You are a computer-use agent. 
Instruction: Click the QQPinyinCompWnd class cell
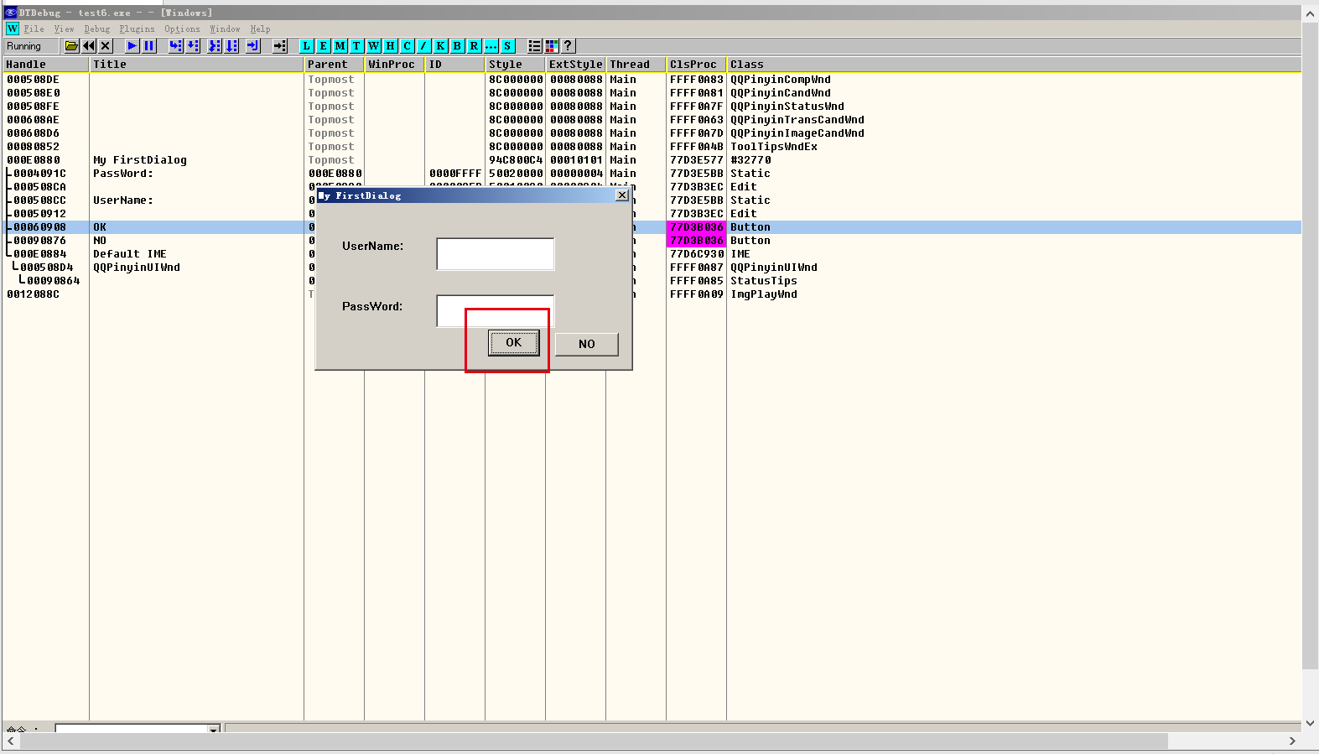click(781, 80)
